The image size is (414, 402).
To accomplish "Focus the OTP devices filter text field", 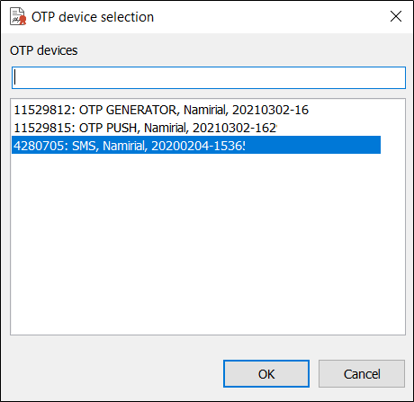I will [209, 78].
